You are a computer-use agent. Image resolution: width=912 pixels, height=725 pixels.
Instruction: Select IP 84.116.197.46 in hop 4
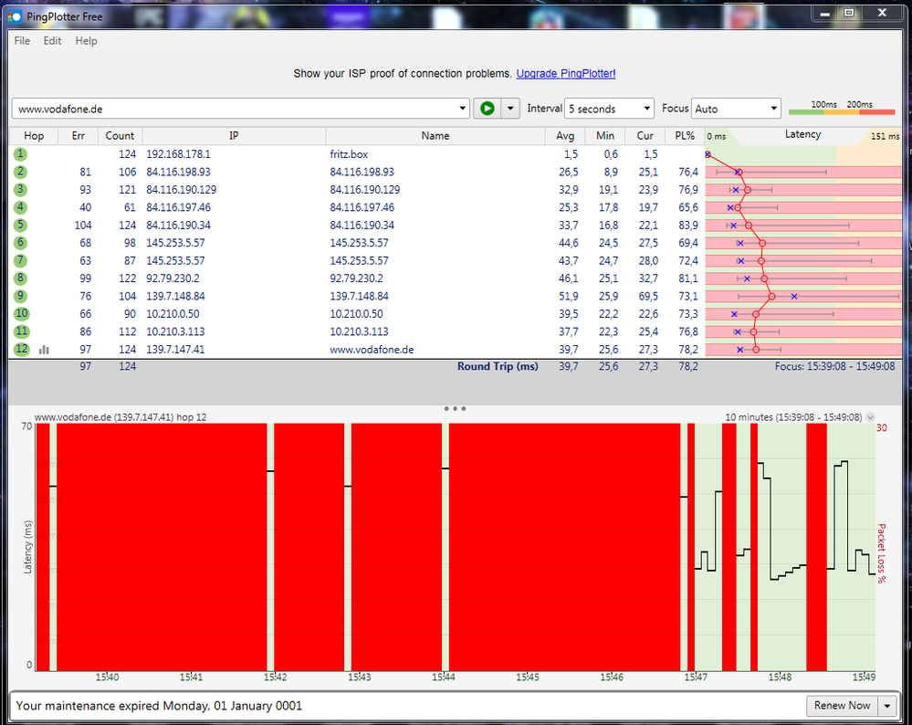[x=179, y=207]
